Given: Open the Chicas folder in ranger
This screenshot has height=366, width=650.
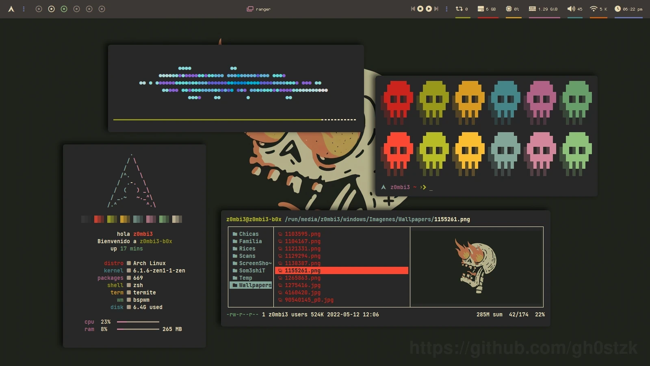Looking at the screenshot, I should click(249, 234).
